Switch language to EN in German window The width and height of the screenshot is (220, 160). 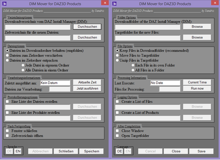(x=18, y=151)
